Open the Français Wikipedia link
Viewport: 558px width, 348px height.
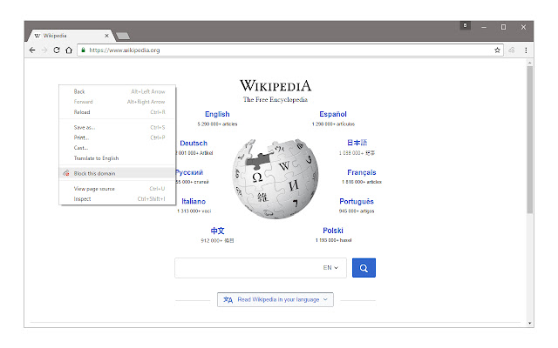(x=362, y=172)
